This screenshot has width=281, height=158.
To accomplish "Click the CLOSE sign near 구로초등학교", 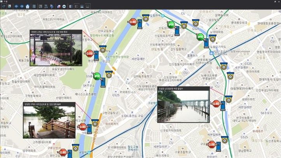I will 212,144.
